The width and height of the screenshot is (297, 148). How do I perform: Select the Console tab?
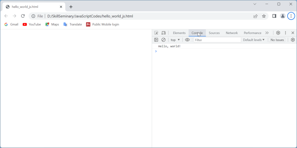[x=197, y=33]
